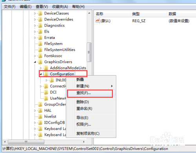Expand the IDConfigDB key

(x=35, y=123)
